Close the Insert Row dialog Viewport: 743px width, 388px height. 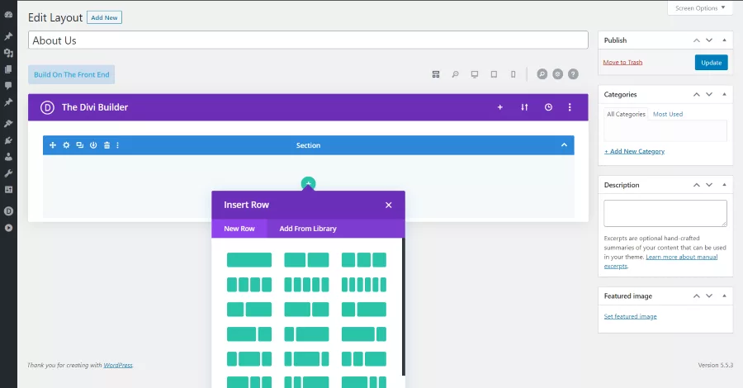click(389, 205)
